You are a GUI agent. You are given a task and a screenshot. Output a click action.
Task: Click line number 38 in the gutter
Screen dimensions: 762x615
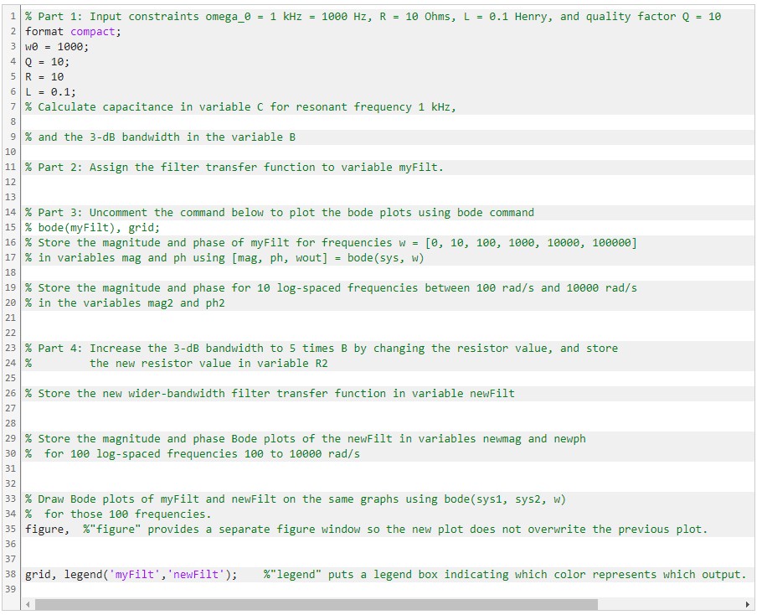[x=9, y=574]
